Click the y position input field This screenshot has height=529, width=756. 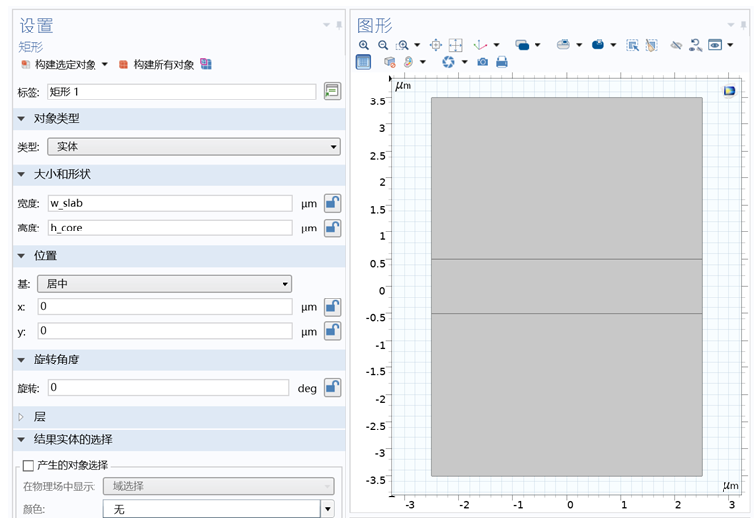(x=165, y=331)
